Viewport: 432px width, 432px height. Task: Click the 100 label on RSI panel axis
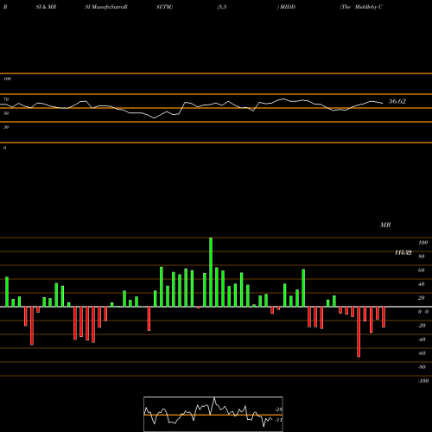[x=7, y=79]
